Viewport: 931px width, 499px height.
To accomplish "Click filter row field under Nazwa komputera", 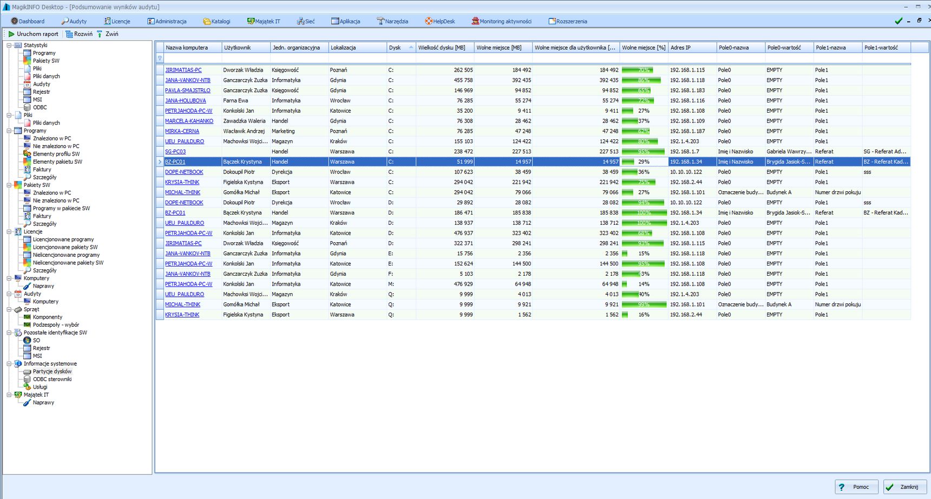I will click(x=193, y=58).
